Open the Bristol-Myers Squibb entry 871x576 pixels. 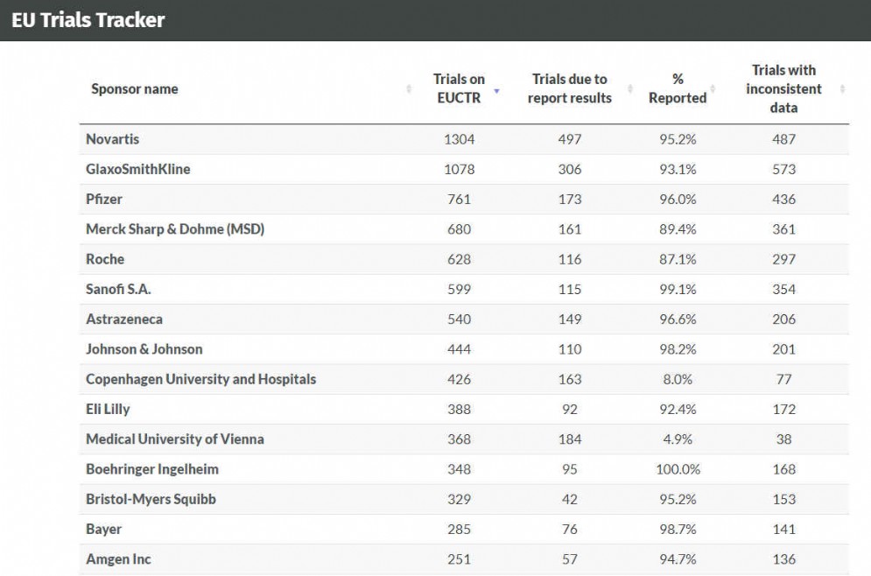pyautogui.click(x=151, y=499)
